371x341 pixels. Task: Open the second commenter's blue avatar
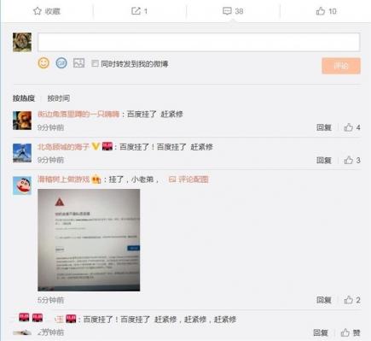22,153
